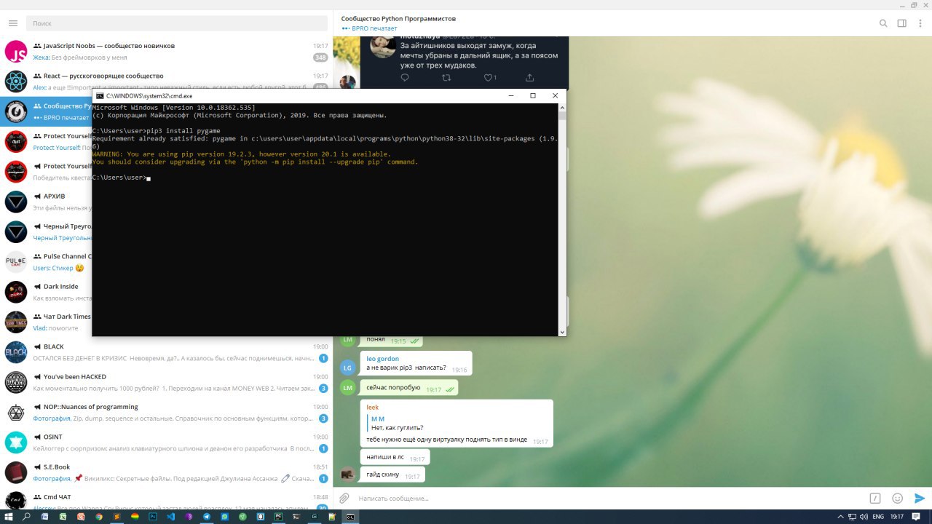The image size is (932, 524).
Task: Switch to cmd in the taskbar
Action: pos(350,517)
